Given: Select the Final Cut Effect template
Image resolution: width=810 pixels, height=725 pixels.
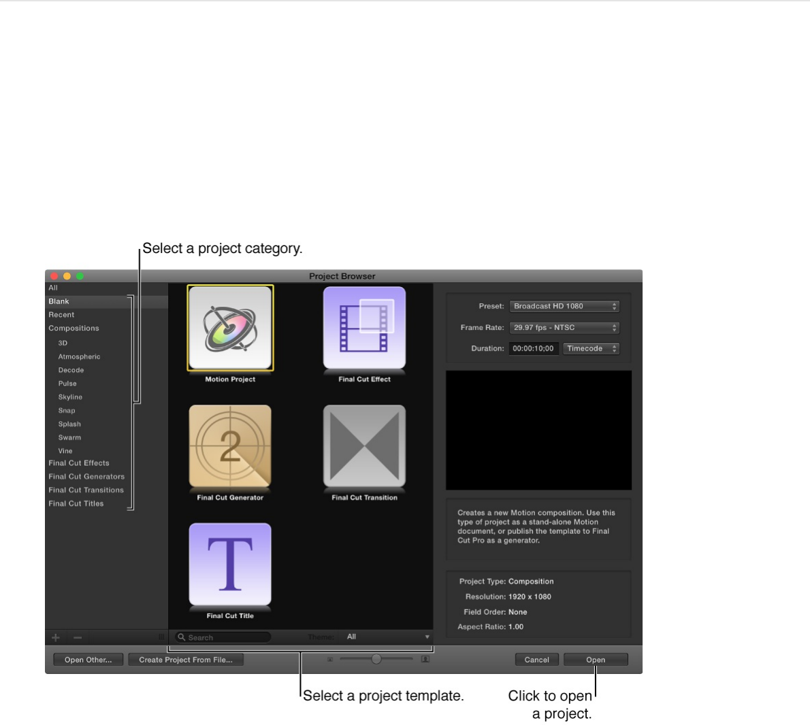Looking at the screenshot, I should click(x=364, y=328).
